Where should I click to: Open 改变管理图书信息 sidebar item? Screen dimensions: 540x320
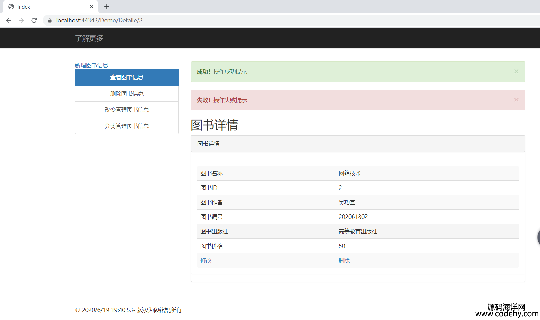click(x=127, y=110)
